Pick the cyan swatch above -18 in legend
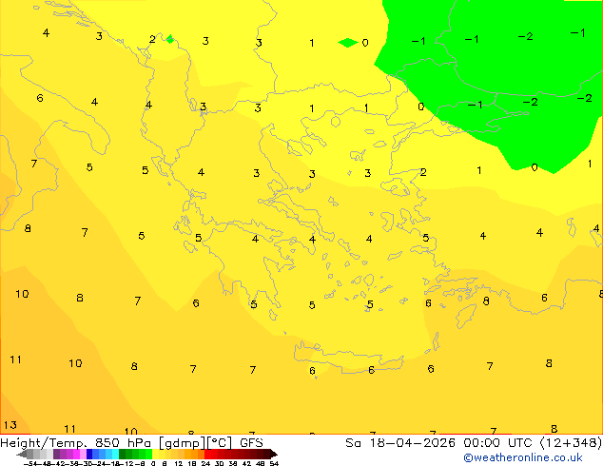Screen dimensions: 603x466 [115, 454]
